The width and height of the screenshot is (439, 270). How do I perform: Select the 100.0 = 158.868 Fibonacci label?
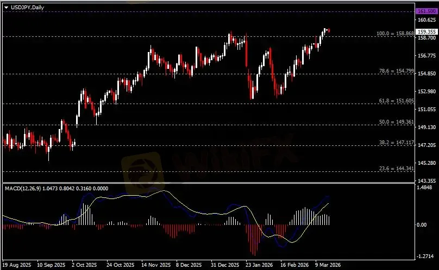click(395, 34)
